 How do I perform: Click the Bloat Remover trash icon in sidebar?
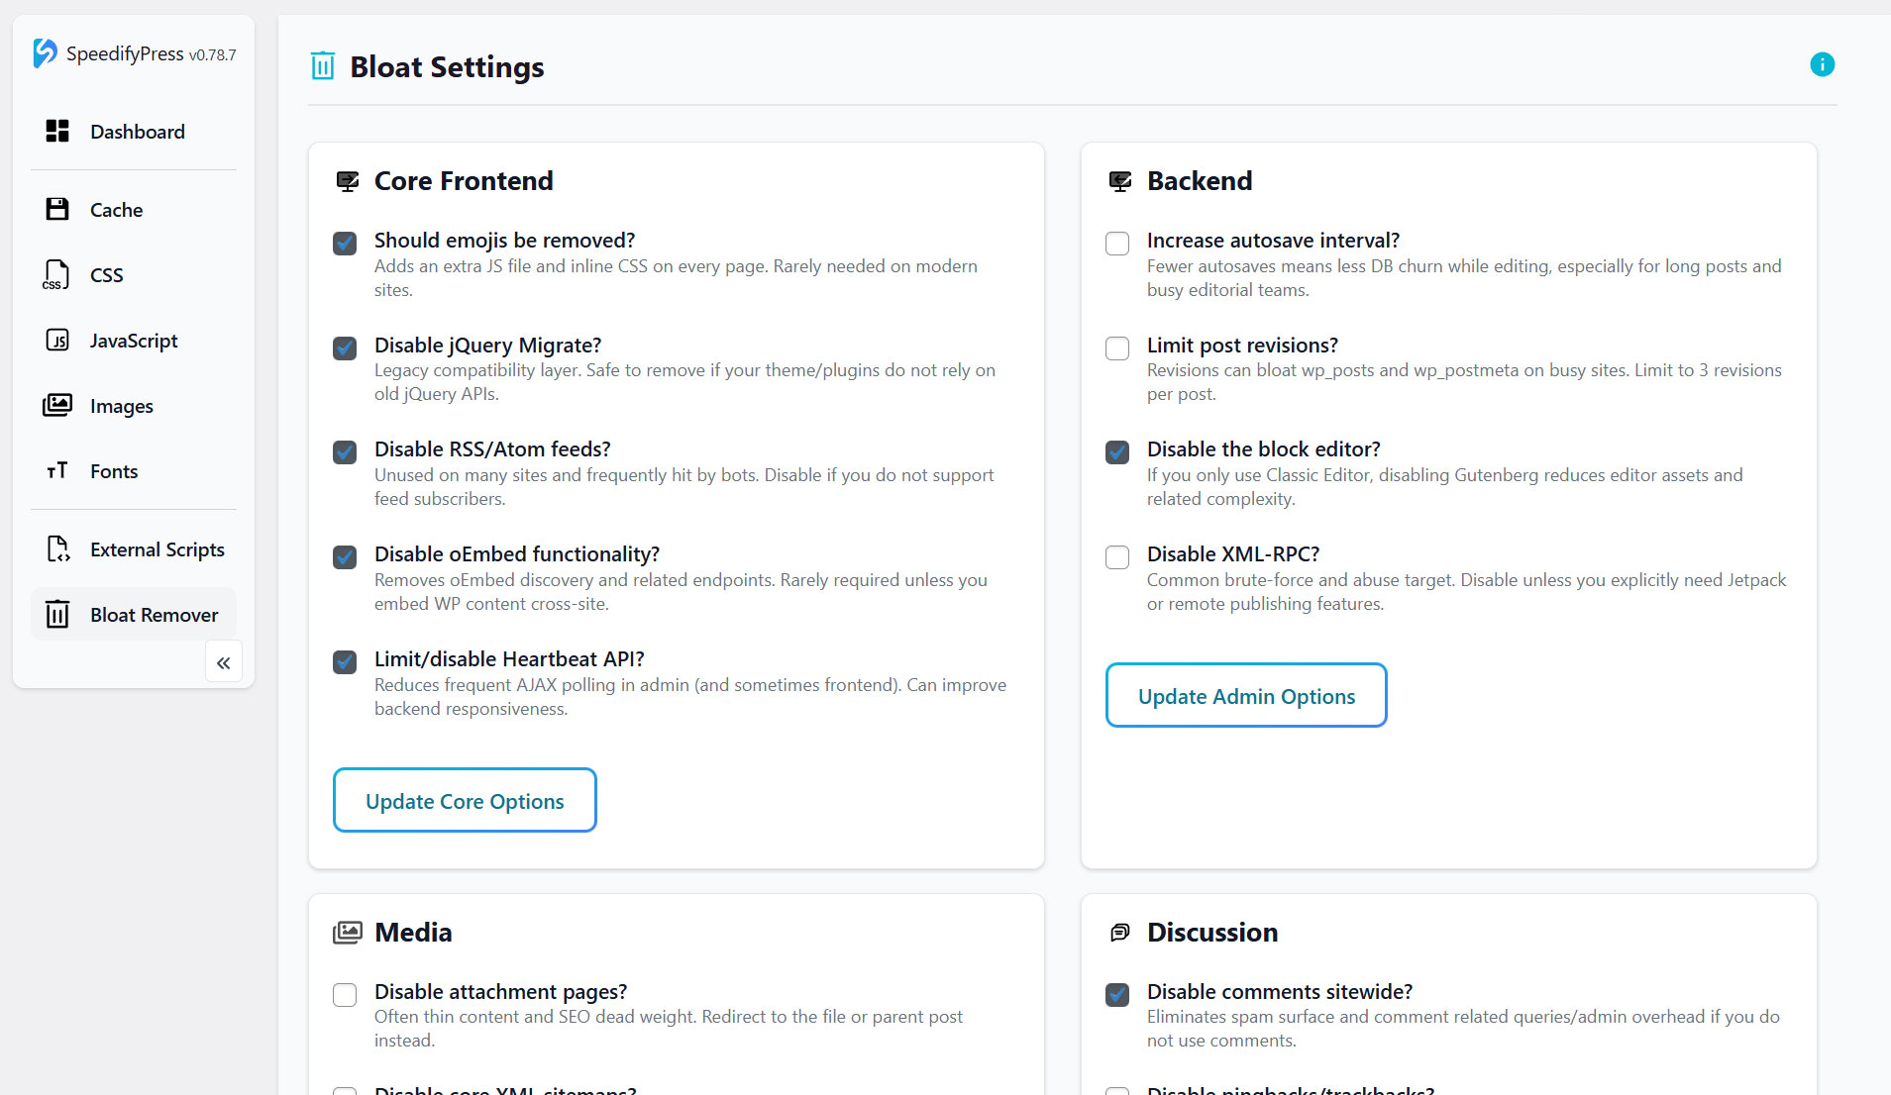pyautogui.click(x=57, y=614)
